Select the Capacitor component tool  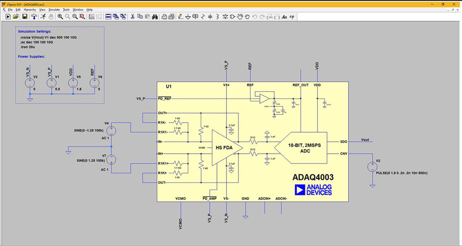click(x=210, y=17)
